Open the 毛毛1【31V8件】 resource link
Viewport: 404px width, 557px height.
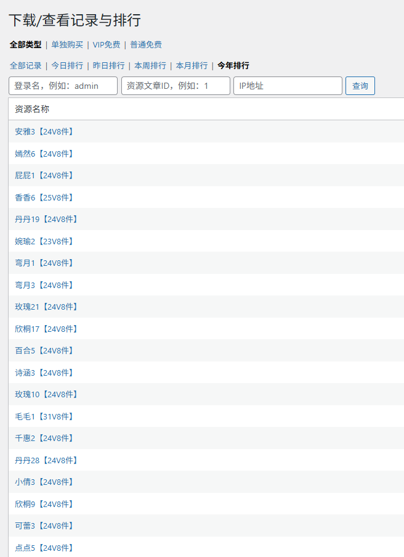pos(44,416)
